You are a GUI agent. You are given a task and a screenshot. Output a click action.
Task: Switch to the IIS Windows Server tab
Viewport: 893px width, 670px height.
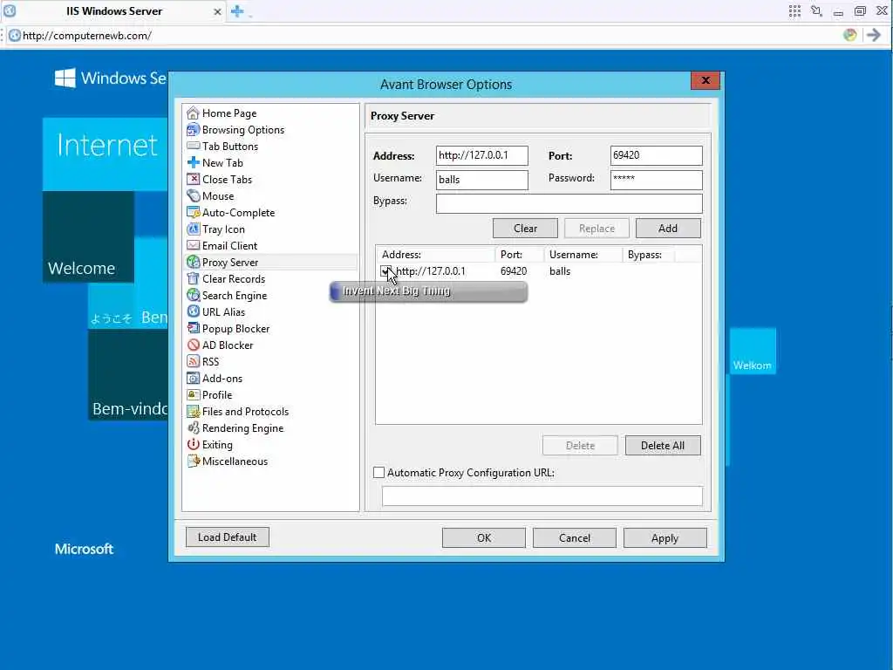click(x=114, y=10)
